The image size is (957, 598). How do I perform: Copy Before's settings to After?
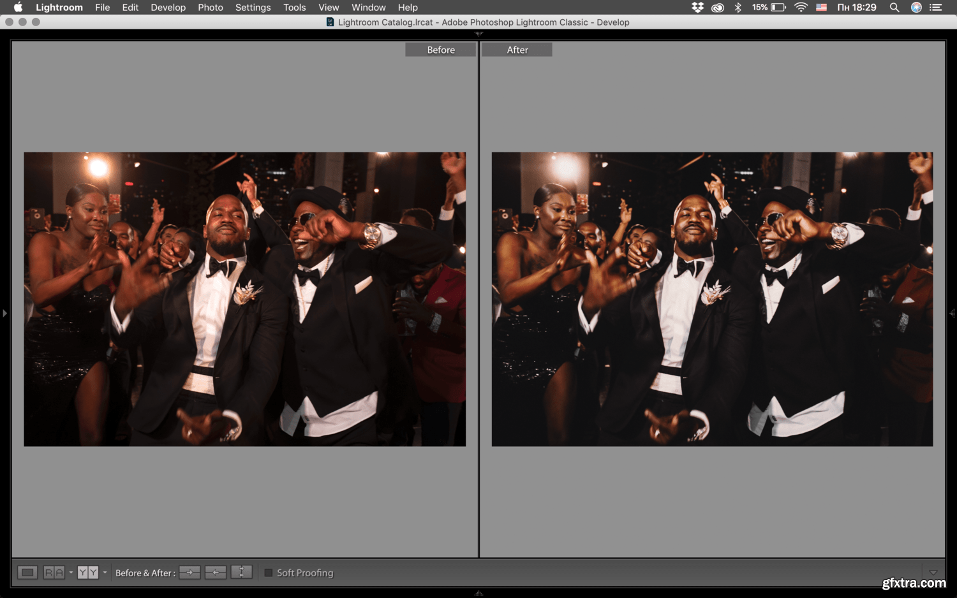189,572
